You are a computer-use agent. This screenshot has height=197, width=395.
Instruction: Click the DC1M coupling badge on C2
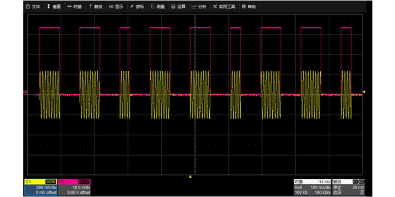[x=84, y=181]
